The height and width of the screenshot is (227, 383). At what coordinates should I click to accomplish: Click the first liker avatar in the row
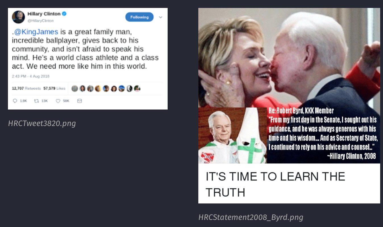75,89
